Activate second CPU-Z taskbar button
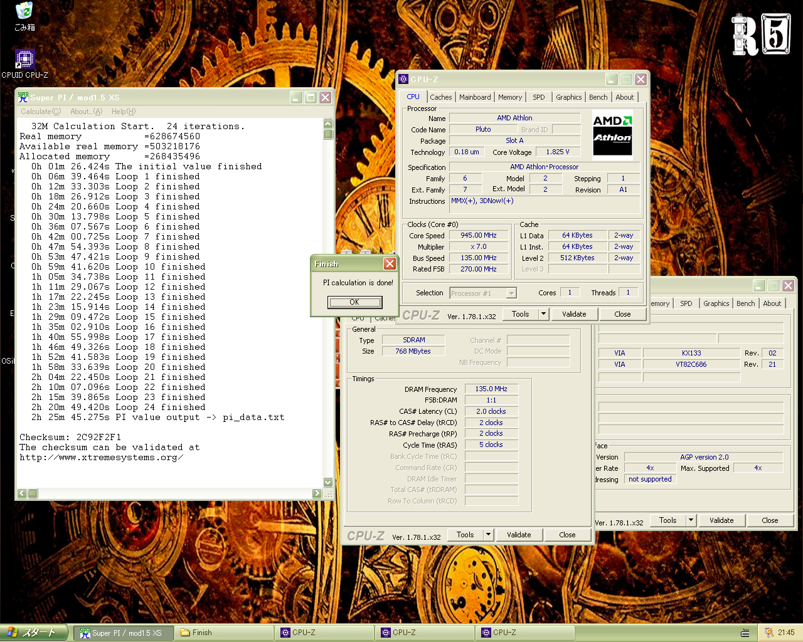Image resolution: width=803 pixels, height=642 pixels. pyautogui.click(x=425, y=633)
